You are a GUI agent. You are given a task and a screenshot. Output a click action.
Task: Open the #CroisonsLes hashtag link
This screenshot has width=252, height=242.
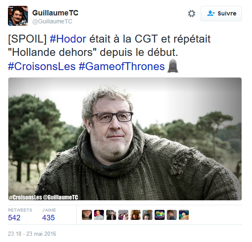tap(42, 66)
